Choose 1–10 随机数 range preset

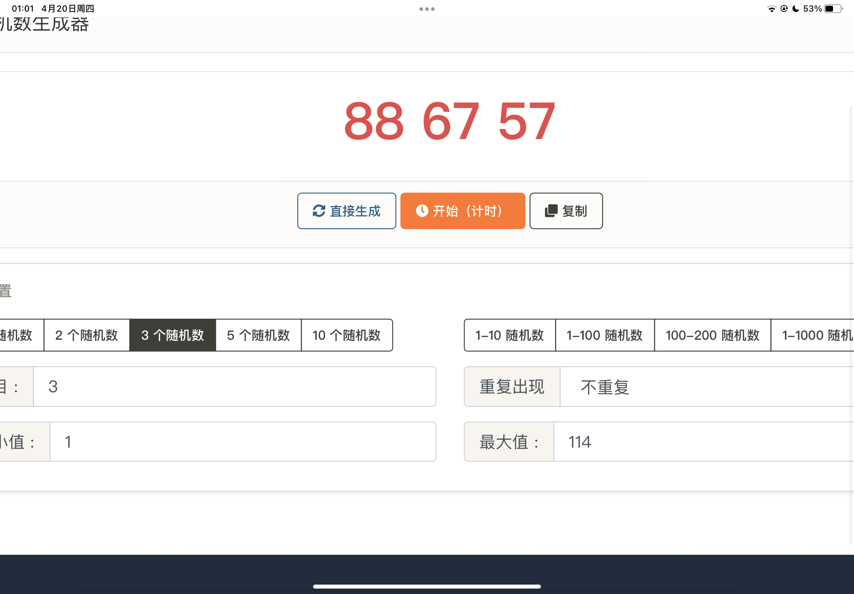pyautogui.click(x=510, y=335)
